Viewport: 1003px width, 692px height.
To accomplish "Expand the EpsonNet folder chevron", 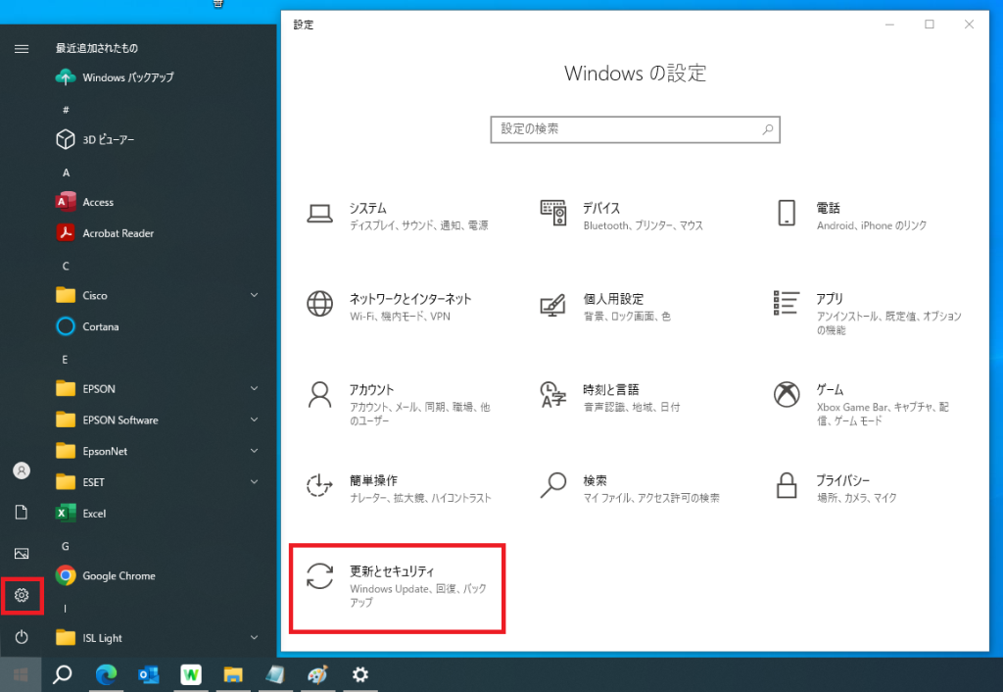I will (254, 451).
